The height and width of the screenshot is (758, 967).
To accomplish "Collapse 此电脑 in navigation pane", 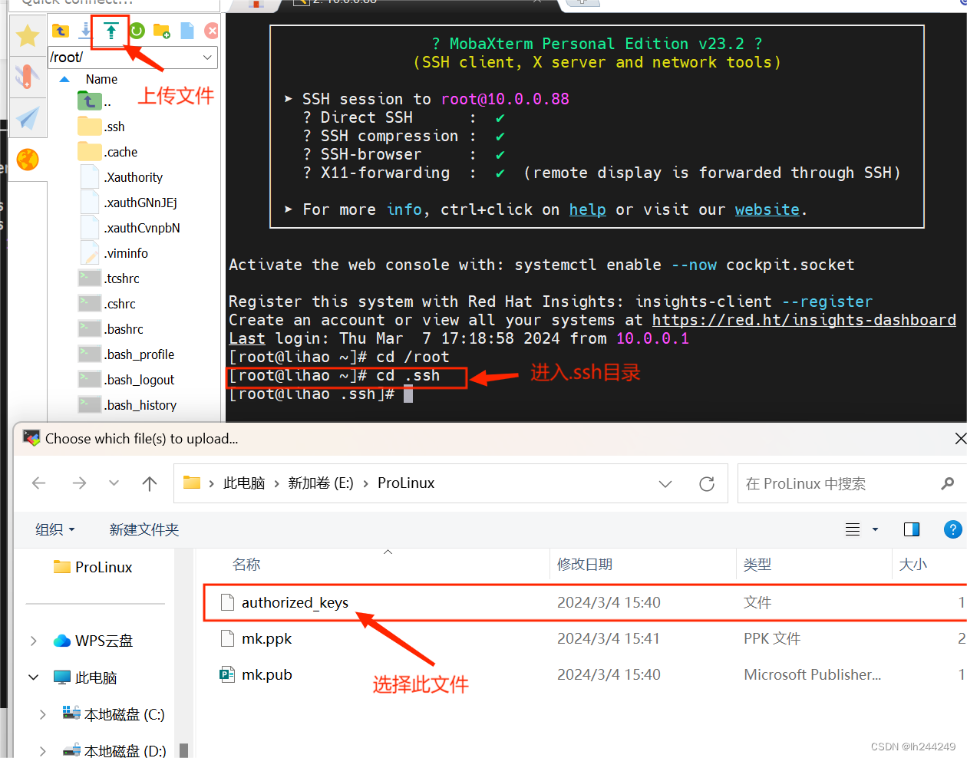I will [x=34, y=677].
